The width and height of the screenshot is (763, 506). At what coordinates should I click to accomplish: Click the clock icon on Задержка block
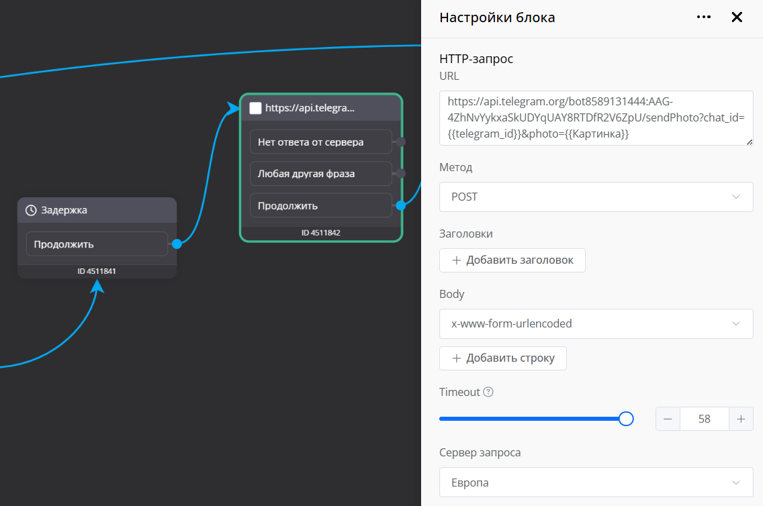(31, 210)
